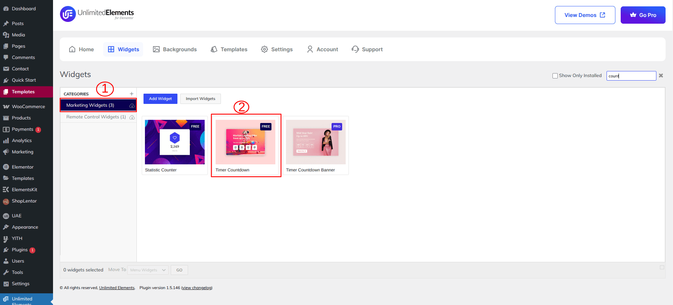Open the Move To category dropdown
Viewport: 673px width, 305px height.
pos(148,270)
